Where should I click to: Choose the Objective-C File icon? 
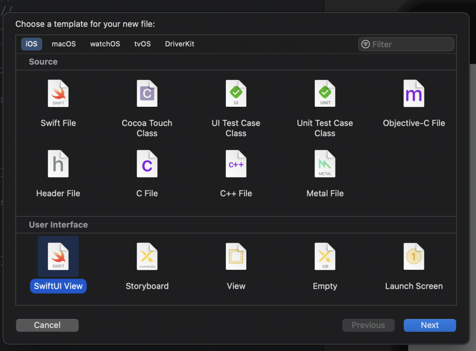[414, 93]
